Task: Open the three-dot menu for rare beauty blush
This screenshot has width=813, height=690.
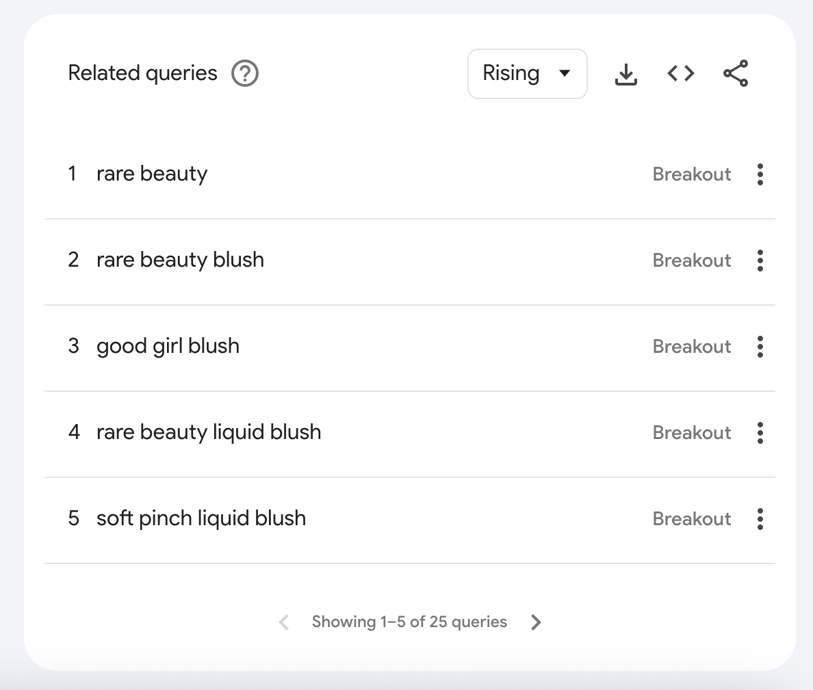Action: (760, 261)
